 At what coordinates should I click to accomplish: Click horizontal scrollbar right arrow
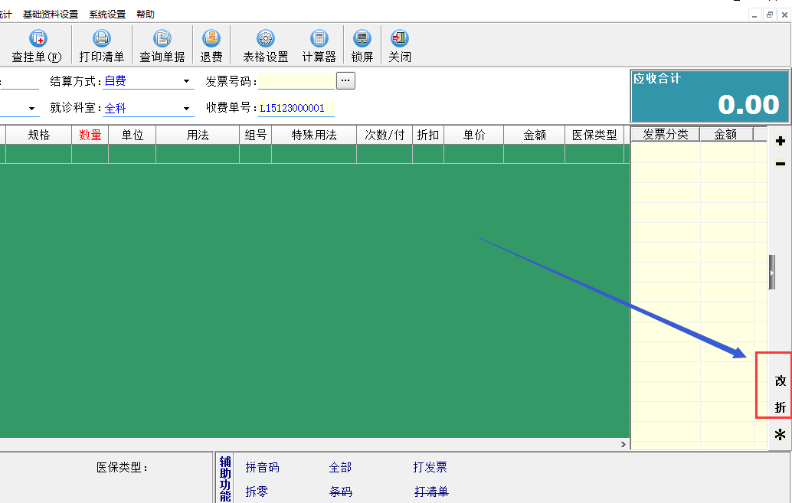coord(623,444)
